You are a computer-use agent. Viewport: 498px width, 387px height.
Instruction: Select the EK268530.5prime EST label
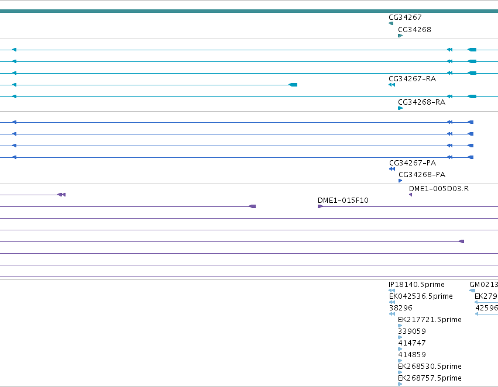tap(430, 367)
